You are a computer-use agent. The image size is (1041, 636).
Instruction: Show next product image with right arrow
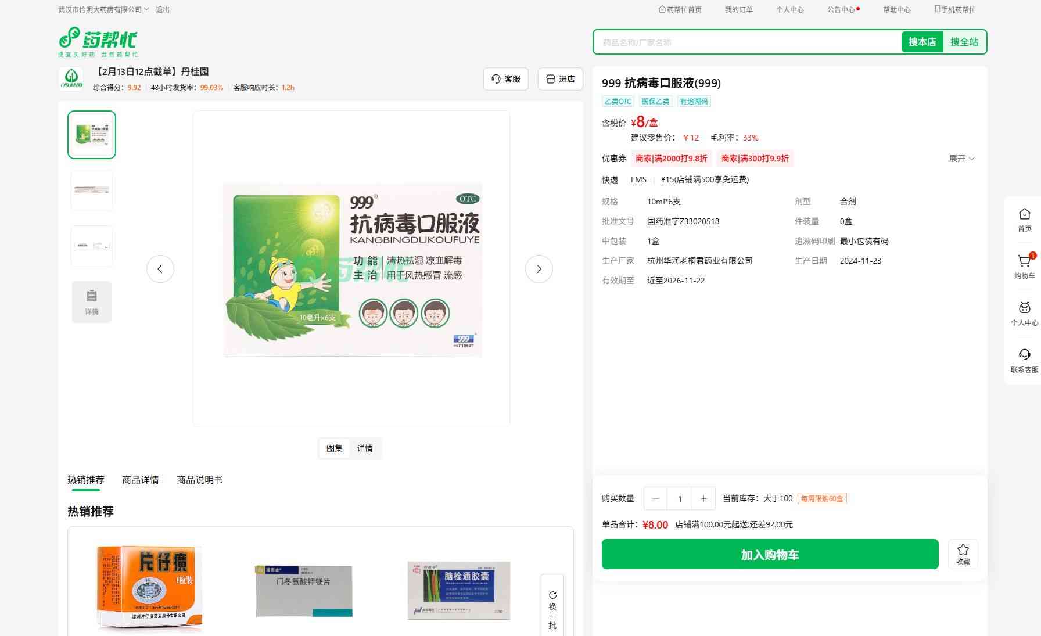[539, 269]
